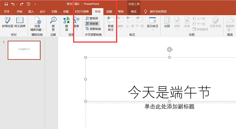Click the 接受 accept button
This screenshot has width=236, height=129.
point(177,22)
